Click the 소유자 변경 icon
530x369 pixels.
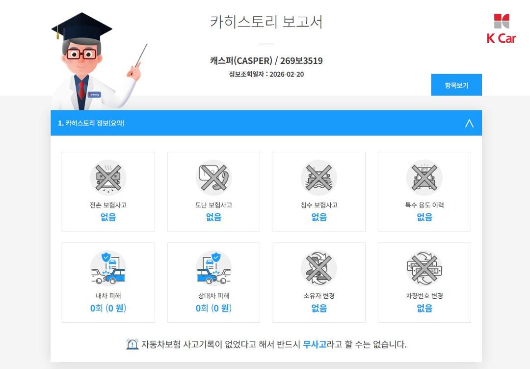tap(319, 268)
